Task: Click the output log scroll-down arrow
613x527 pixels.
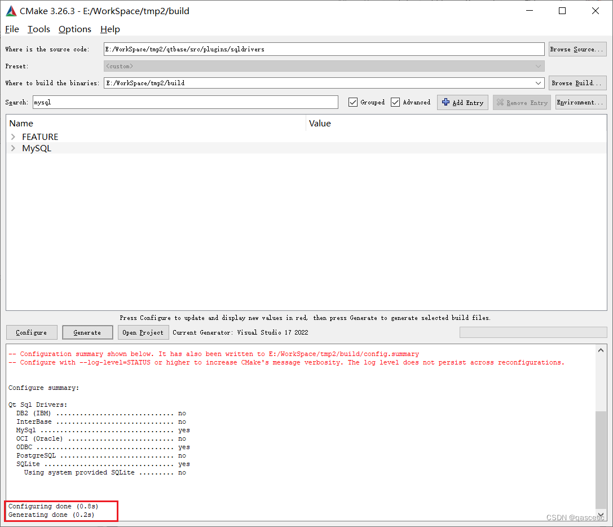Action: pos(601,515)
